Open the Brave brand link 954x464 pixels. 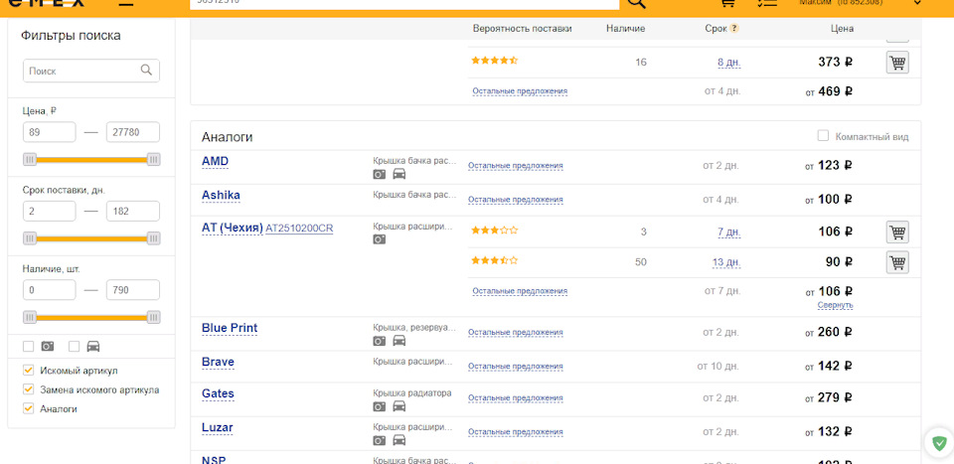pos(218,362)
